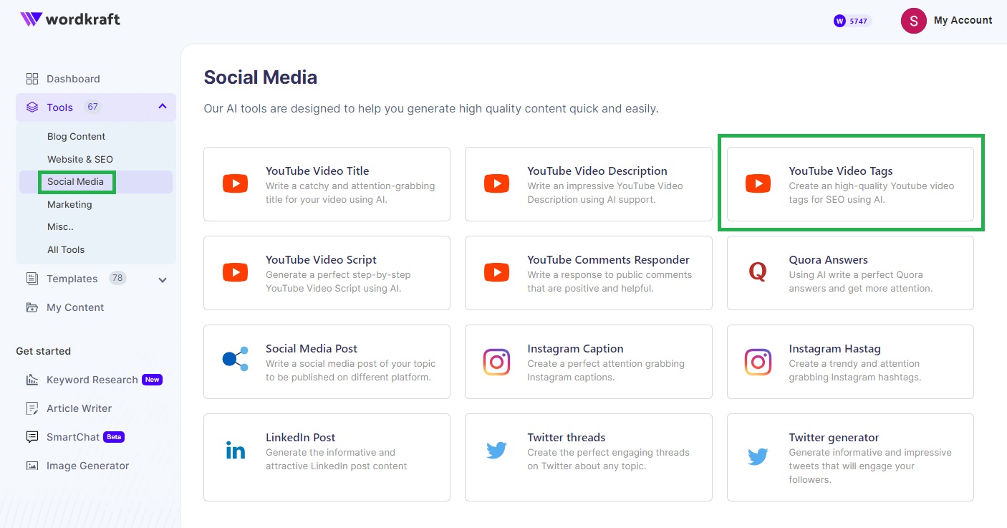Select Marketing in the Tools sidebar
The height and width of the screenshot is (528, 1007).
pyautogui.click(x=69, y=204)
